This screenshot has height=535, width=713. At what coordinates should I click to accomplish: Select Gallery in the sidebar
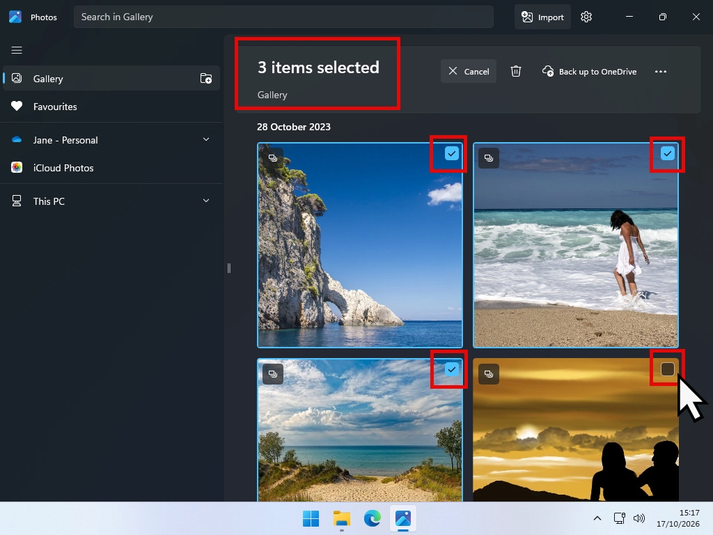(x=111, y=78)
